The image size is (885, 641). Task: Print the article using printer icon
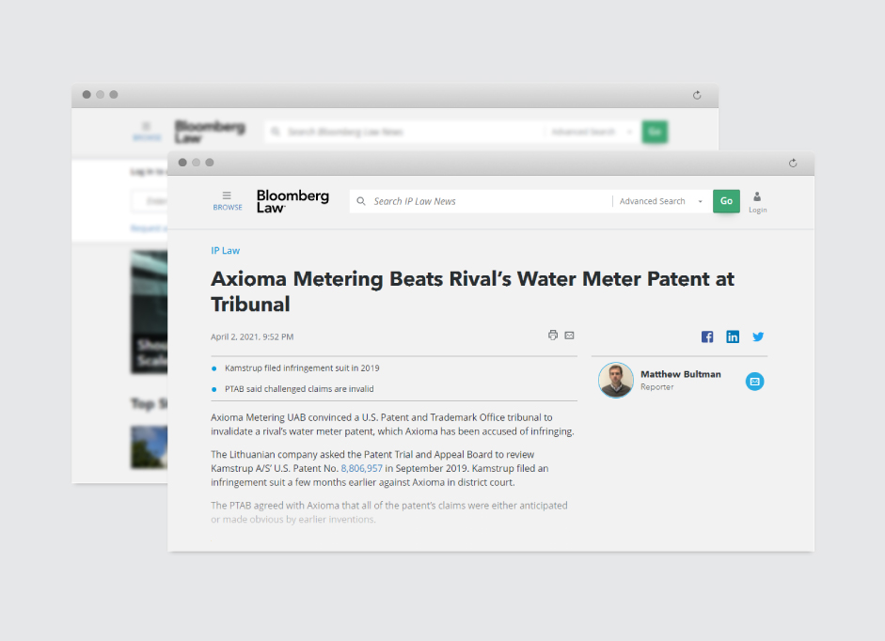(x=553, y=336)
